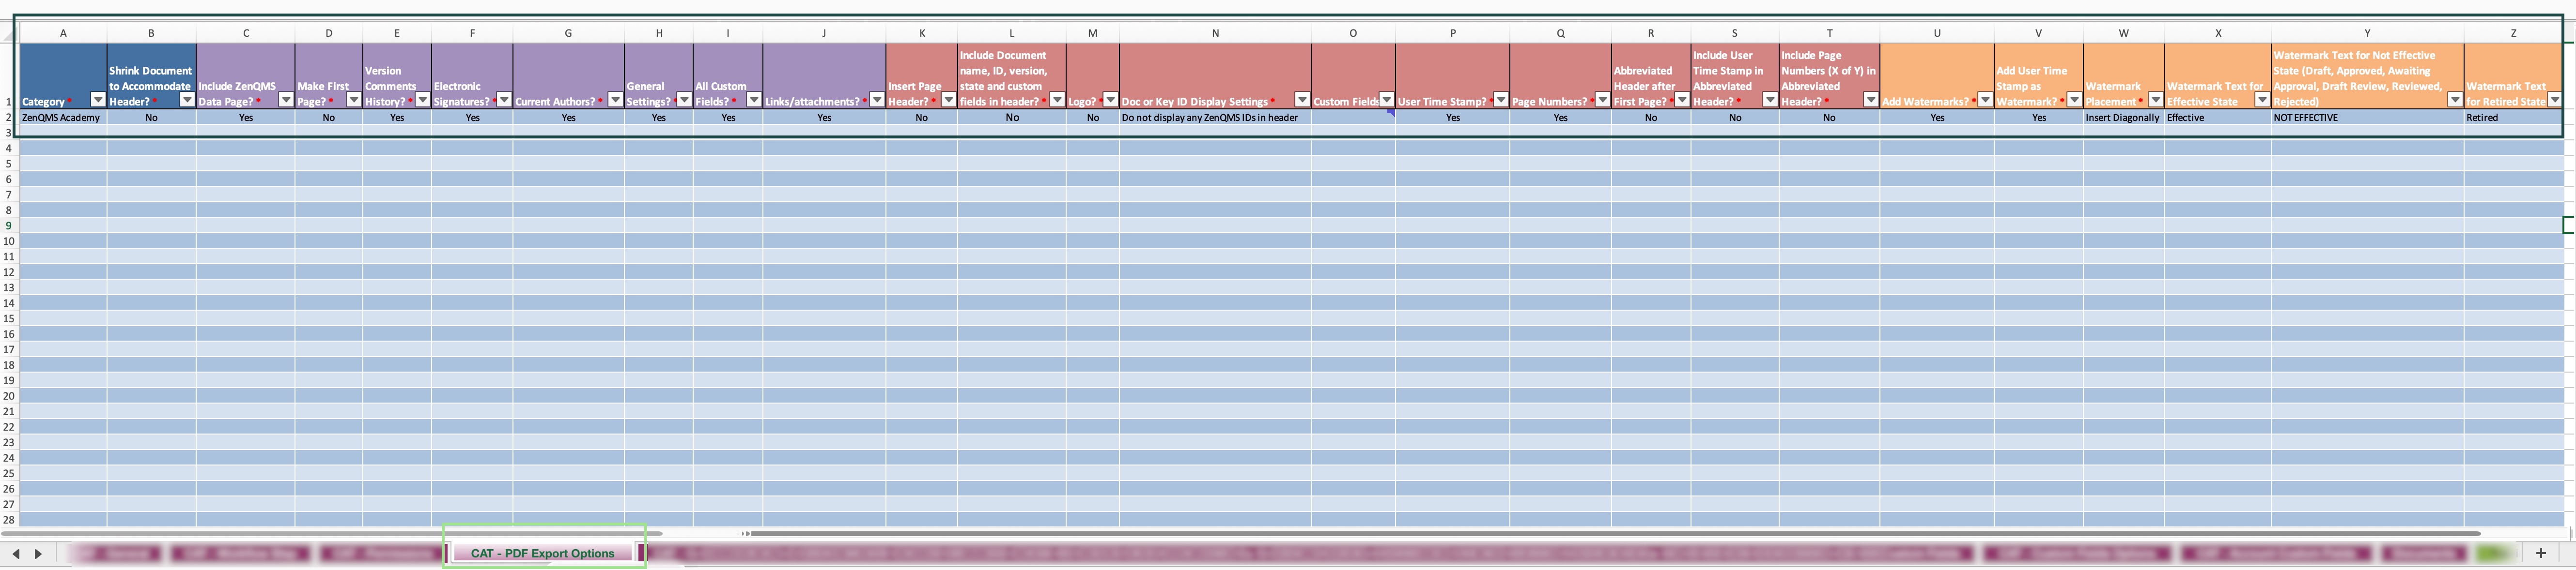Image resolution: width=2576 pixels, height=570 pixels.
Task: Select row 15 header number
Action: (9, 318)
